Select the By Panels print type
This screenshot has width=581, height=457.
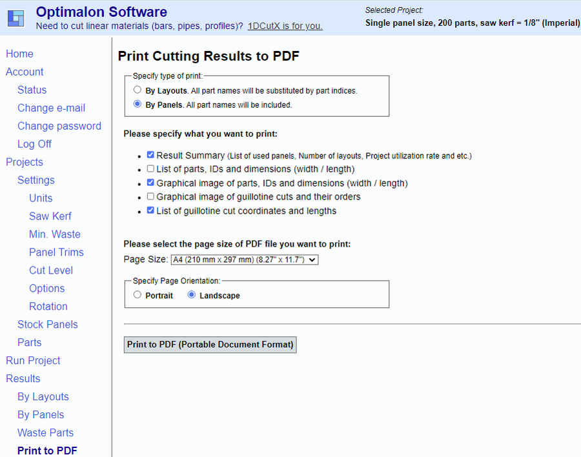click(x=138, y=104)
